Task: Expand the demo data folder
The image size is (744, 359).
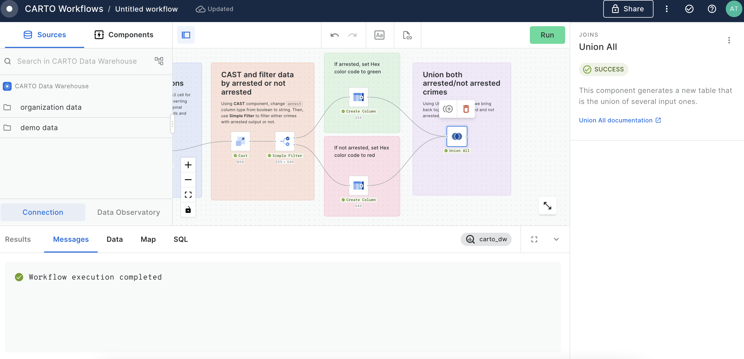Action: coord(86,128)
